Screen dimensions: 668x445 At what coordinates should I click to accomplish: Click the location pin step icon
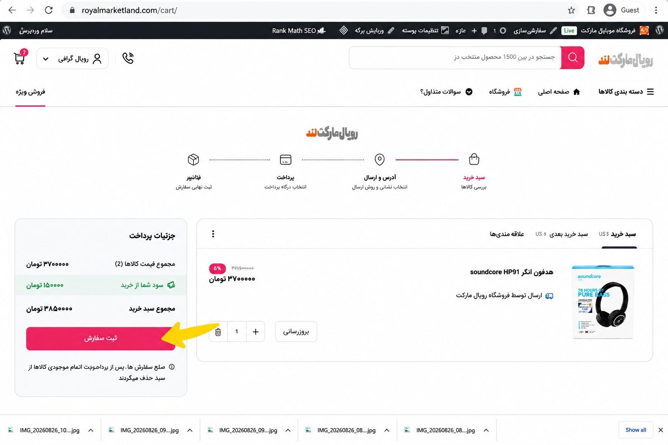[x=380, y=159]
